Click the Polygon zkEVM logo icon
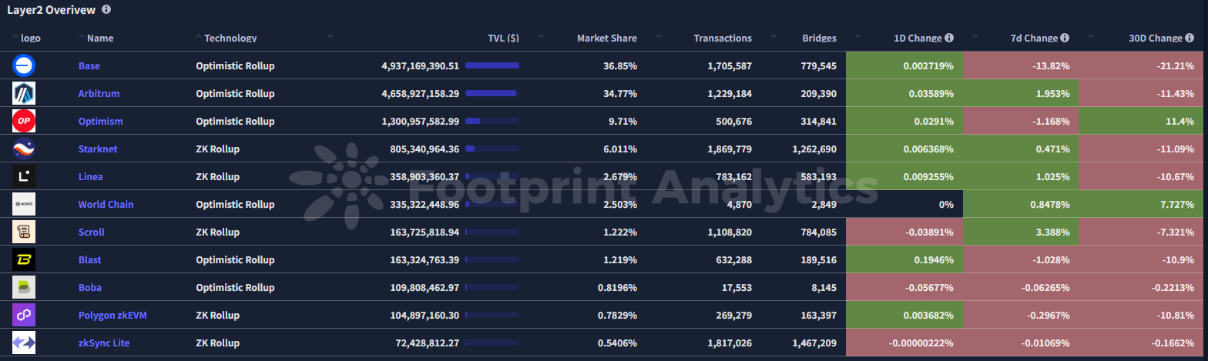Viewport: 1208px width, 361px height. tap(24, 315)
